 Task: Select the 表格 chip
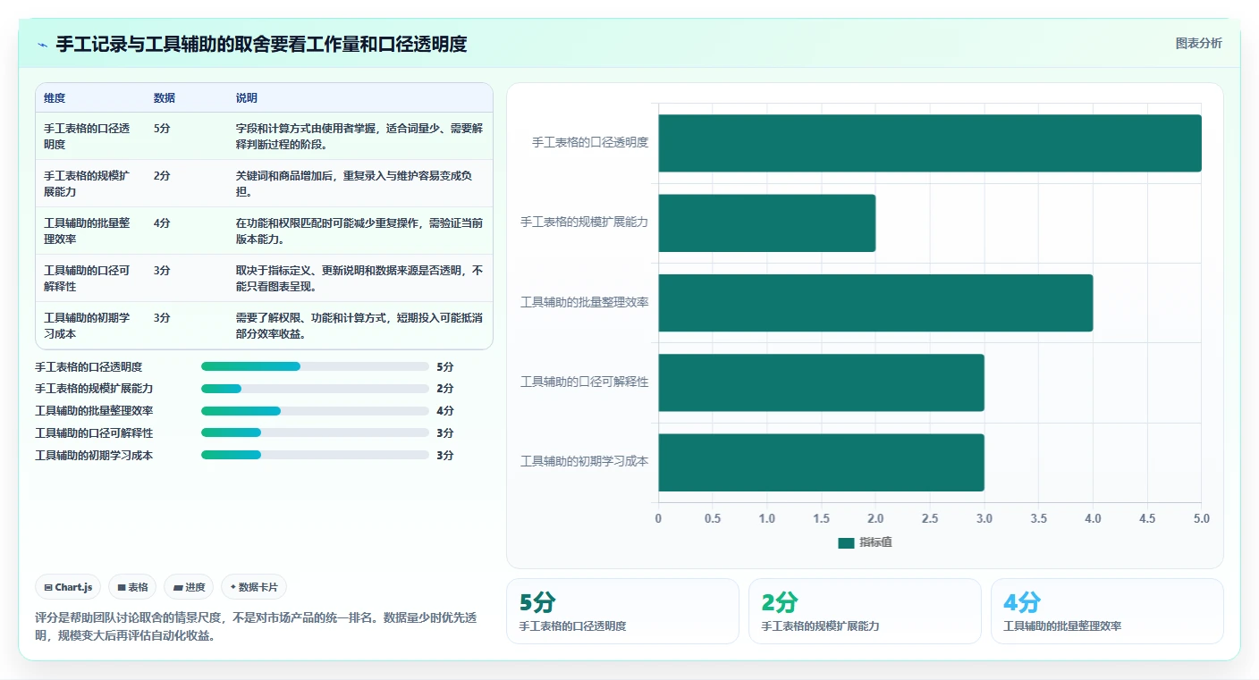132,587
